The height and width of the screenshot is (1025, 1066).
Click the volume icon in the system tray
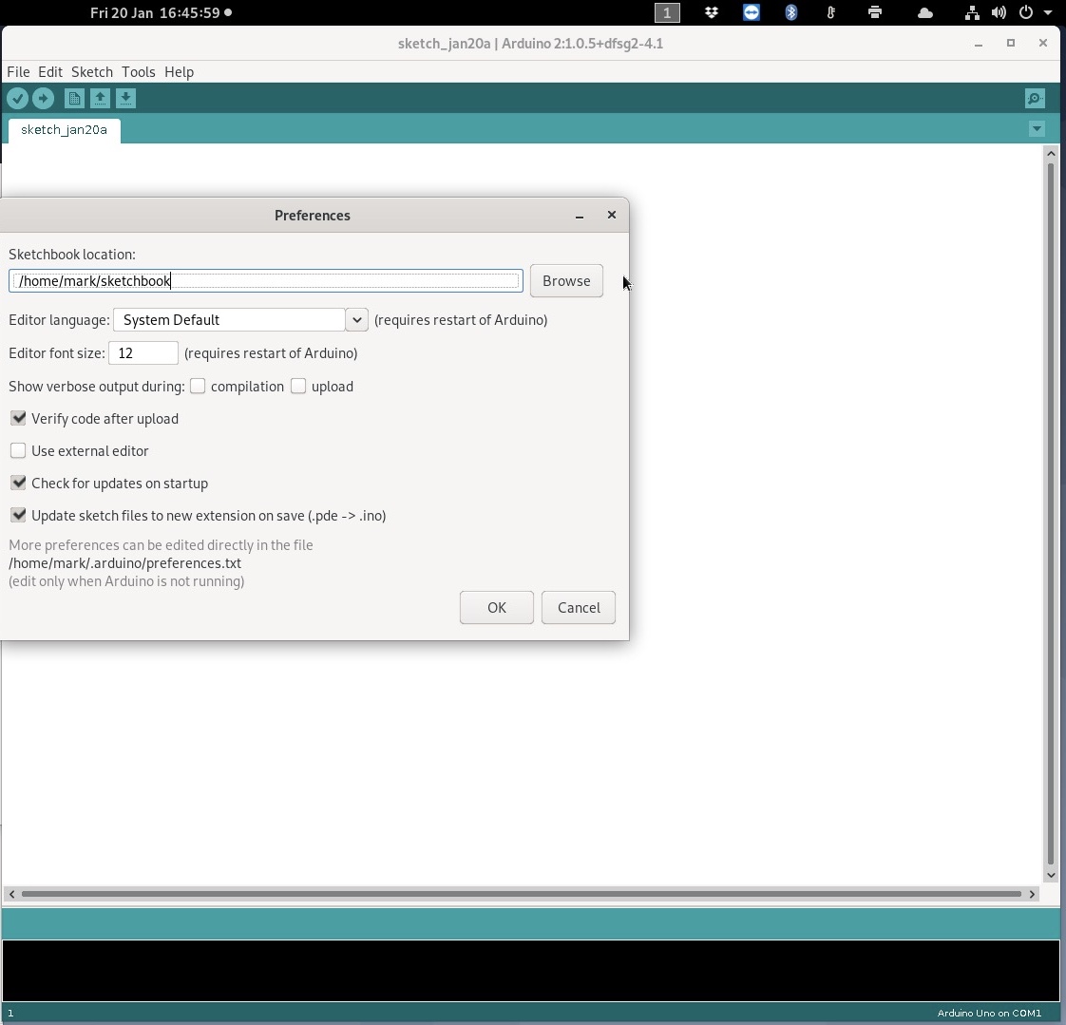(999, 12)
